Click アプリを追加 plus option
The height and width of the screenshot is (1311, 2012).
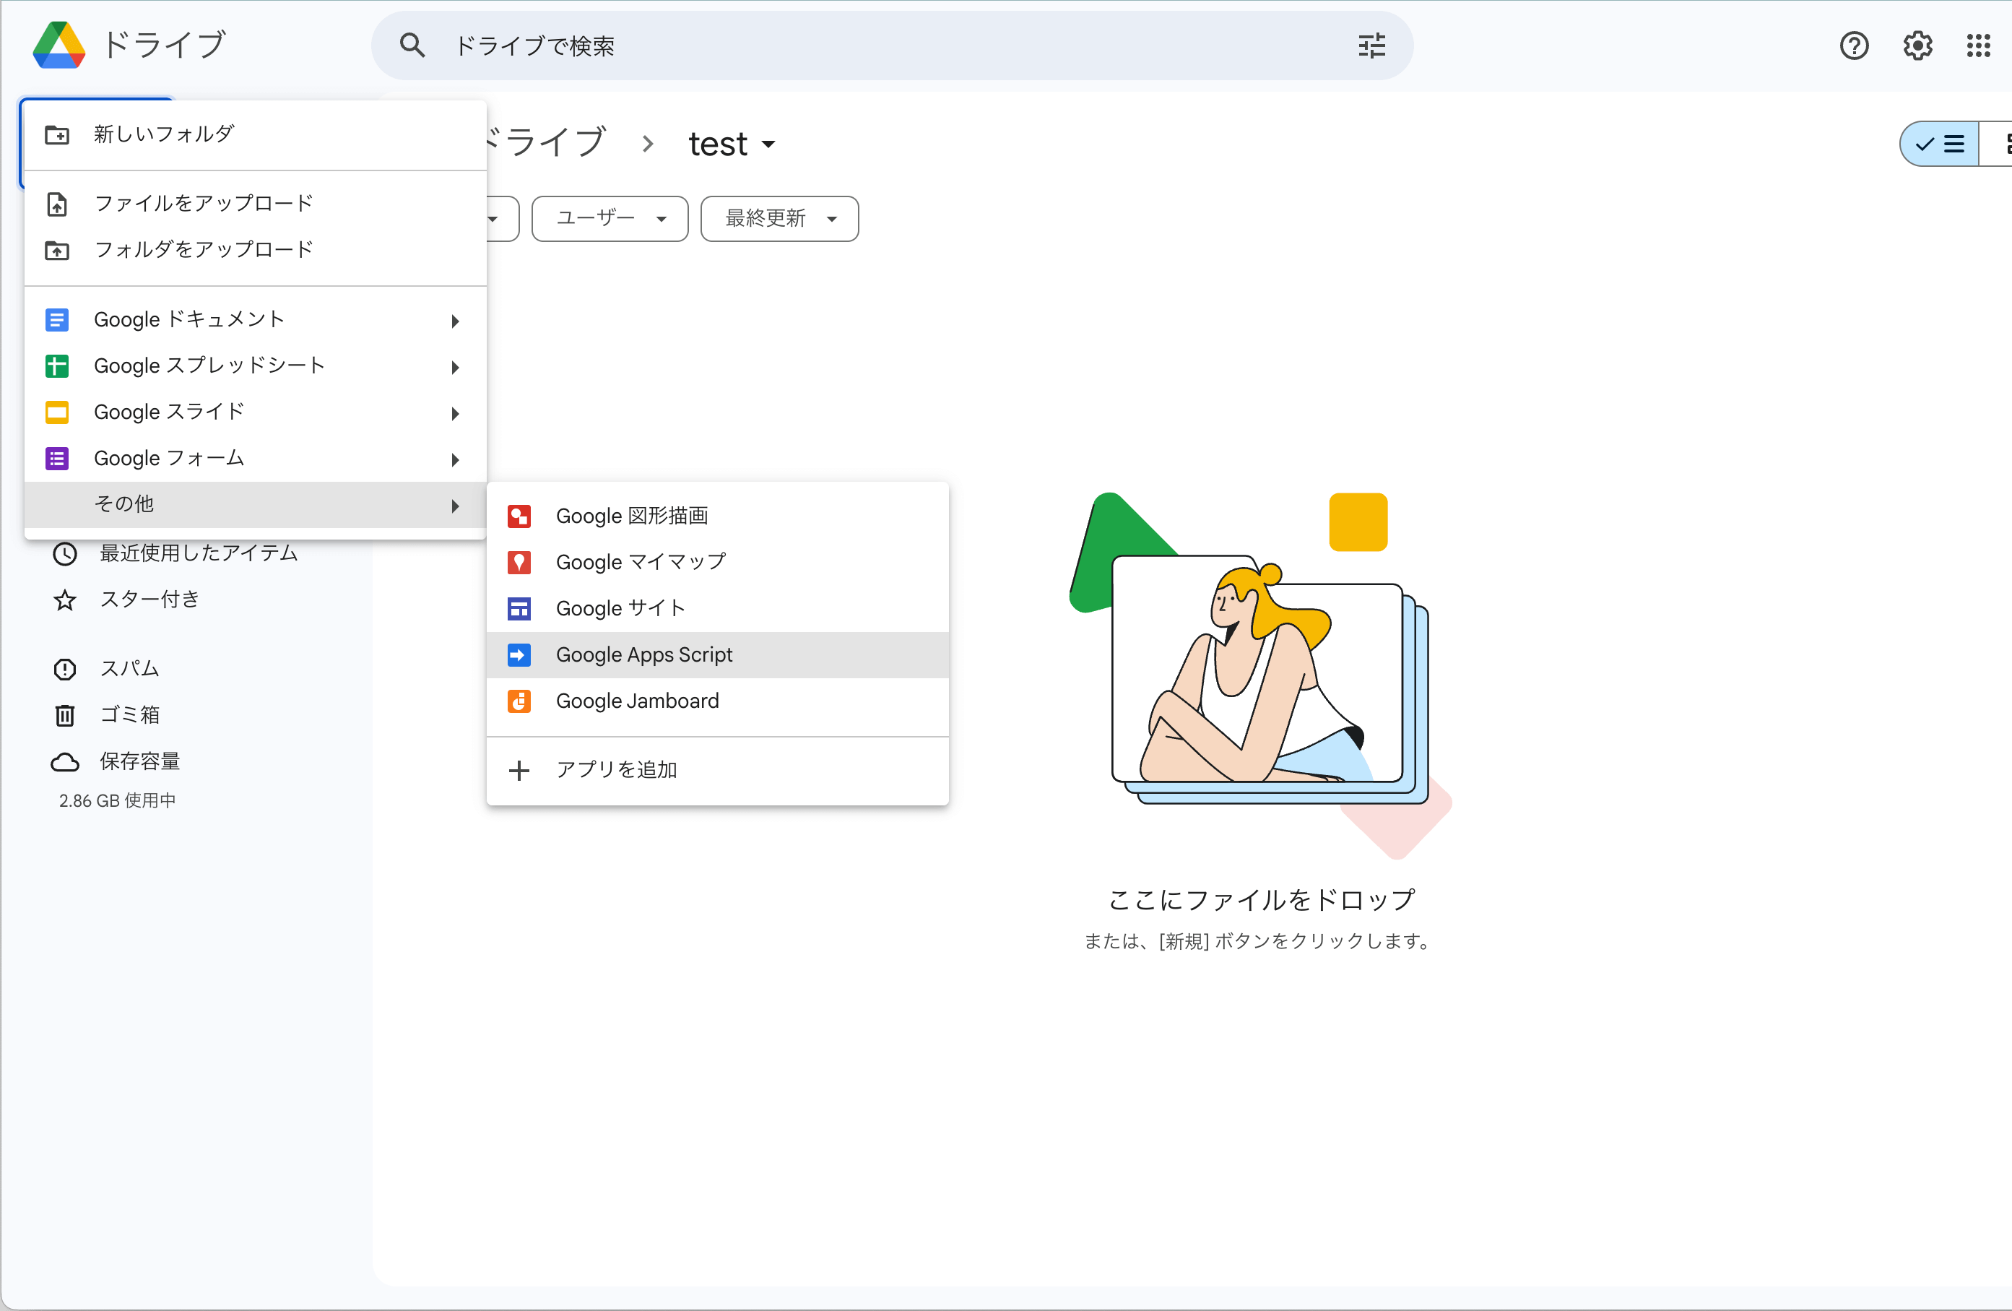615,770
